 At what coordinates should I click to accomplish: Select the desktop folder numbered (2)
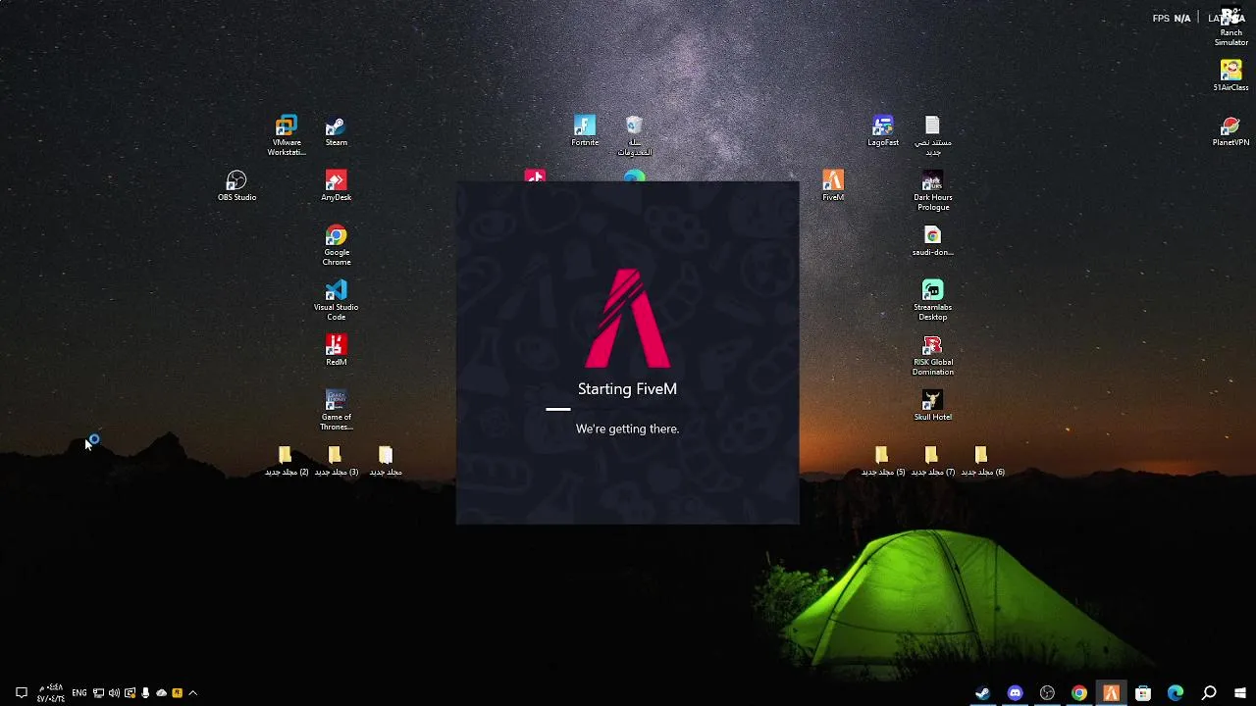click(x=286, y=461)
